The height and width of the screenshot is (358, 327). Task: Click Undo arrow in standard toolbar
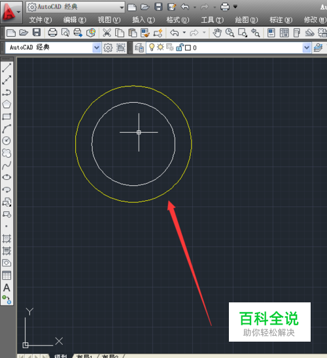(x=175, y=33)
